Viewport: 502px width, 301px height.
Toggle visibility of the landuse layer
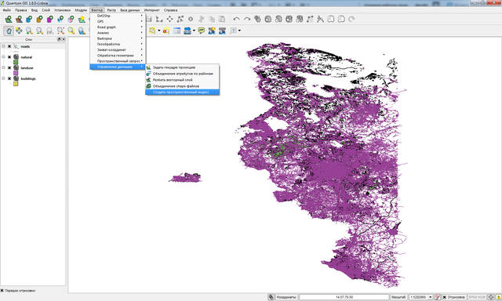coord(9,68)
